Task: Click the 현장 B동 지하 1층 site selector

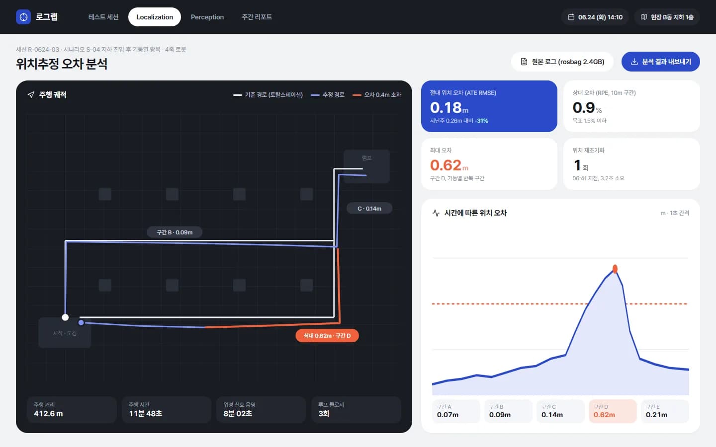Action: (x=667, y=17)
